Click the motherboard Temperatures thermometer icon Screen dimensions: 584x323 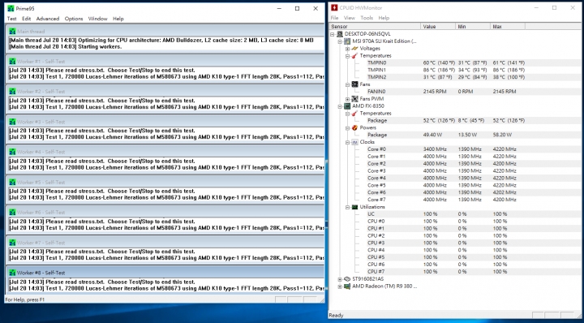click(x=354, y=55)
